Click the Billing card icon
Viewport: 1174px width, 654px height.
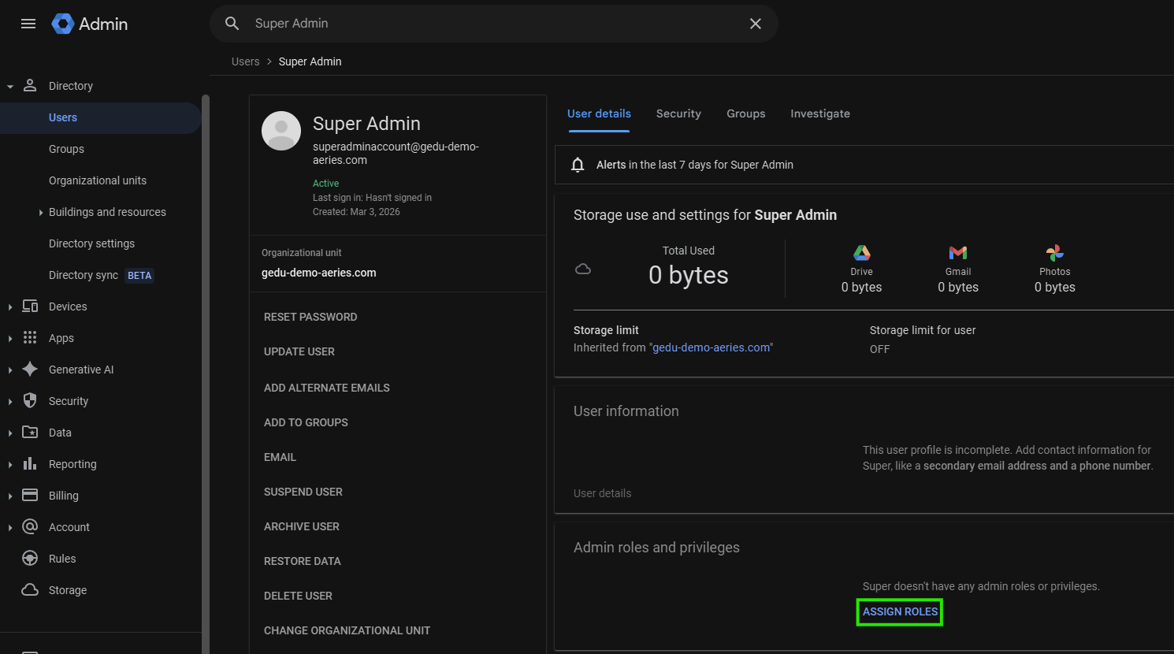[x=30, y=495]
